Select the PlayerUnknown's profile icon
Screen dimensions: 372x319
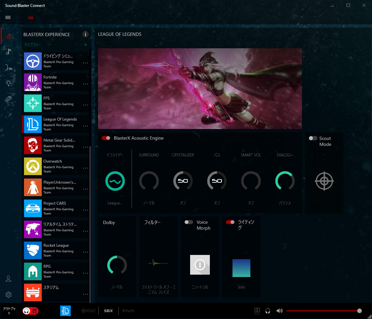click(33, 187)
